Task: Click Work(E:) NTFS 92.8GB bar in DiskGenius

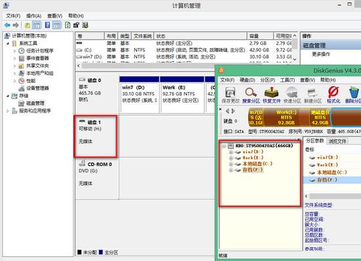Action: (286, 118)
